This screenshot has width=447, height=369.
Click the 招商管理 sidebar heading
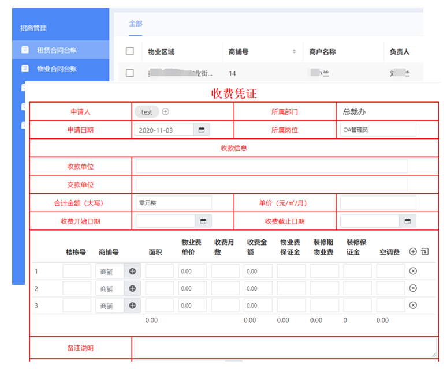click(x=33, y=28)
